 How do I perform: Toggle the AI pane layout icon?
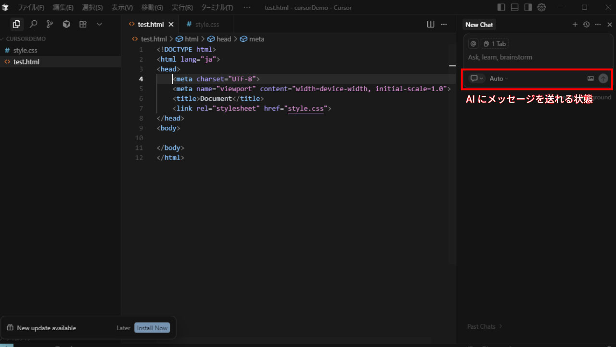(x=528, y=7)
